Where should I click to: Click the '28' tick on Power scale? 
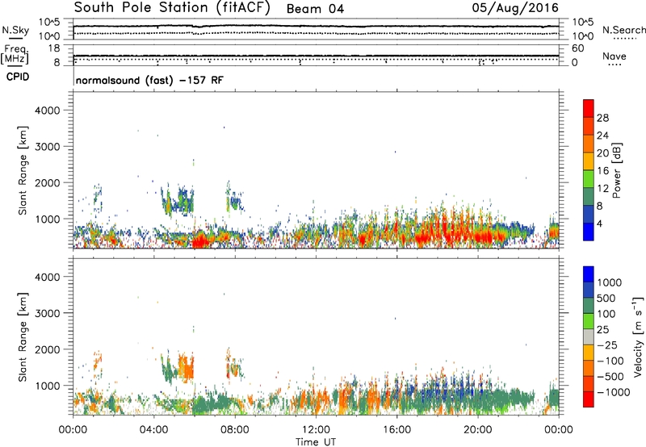(602, 118)
